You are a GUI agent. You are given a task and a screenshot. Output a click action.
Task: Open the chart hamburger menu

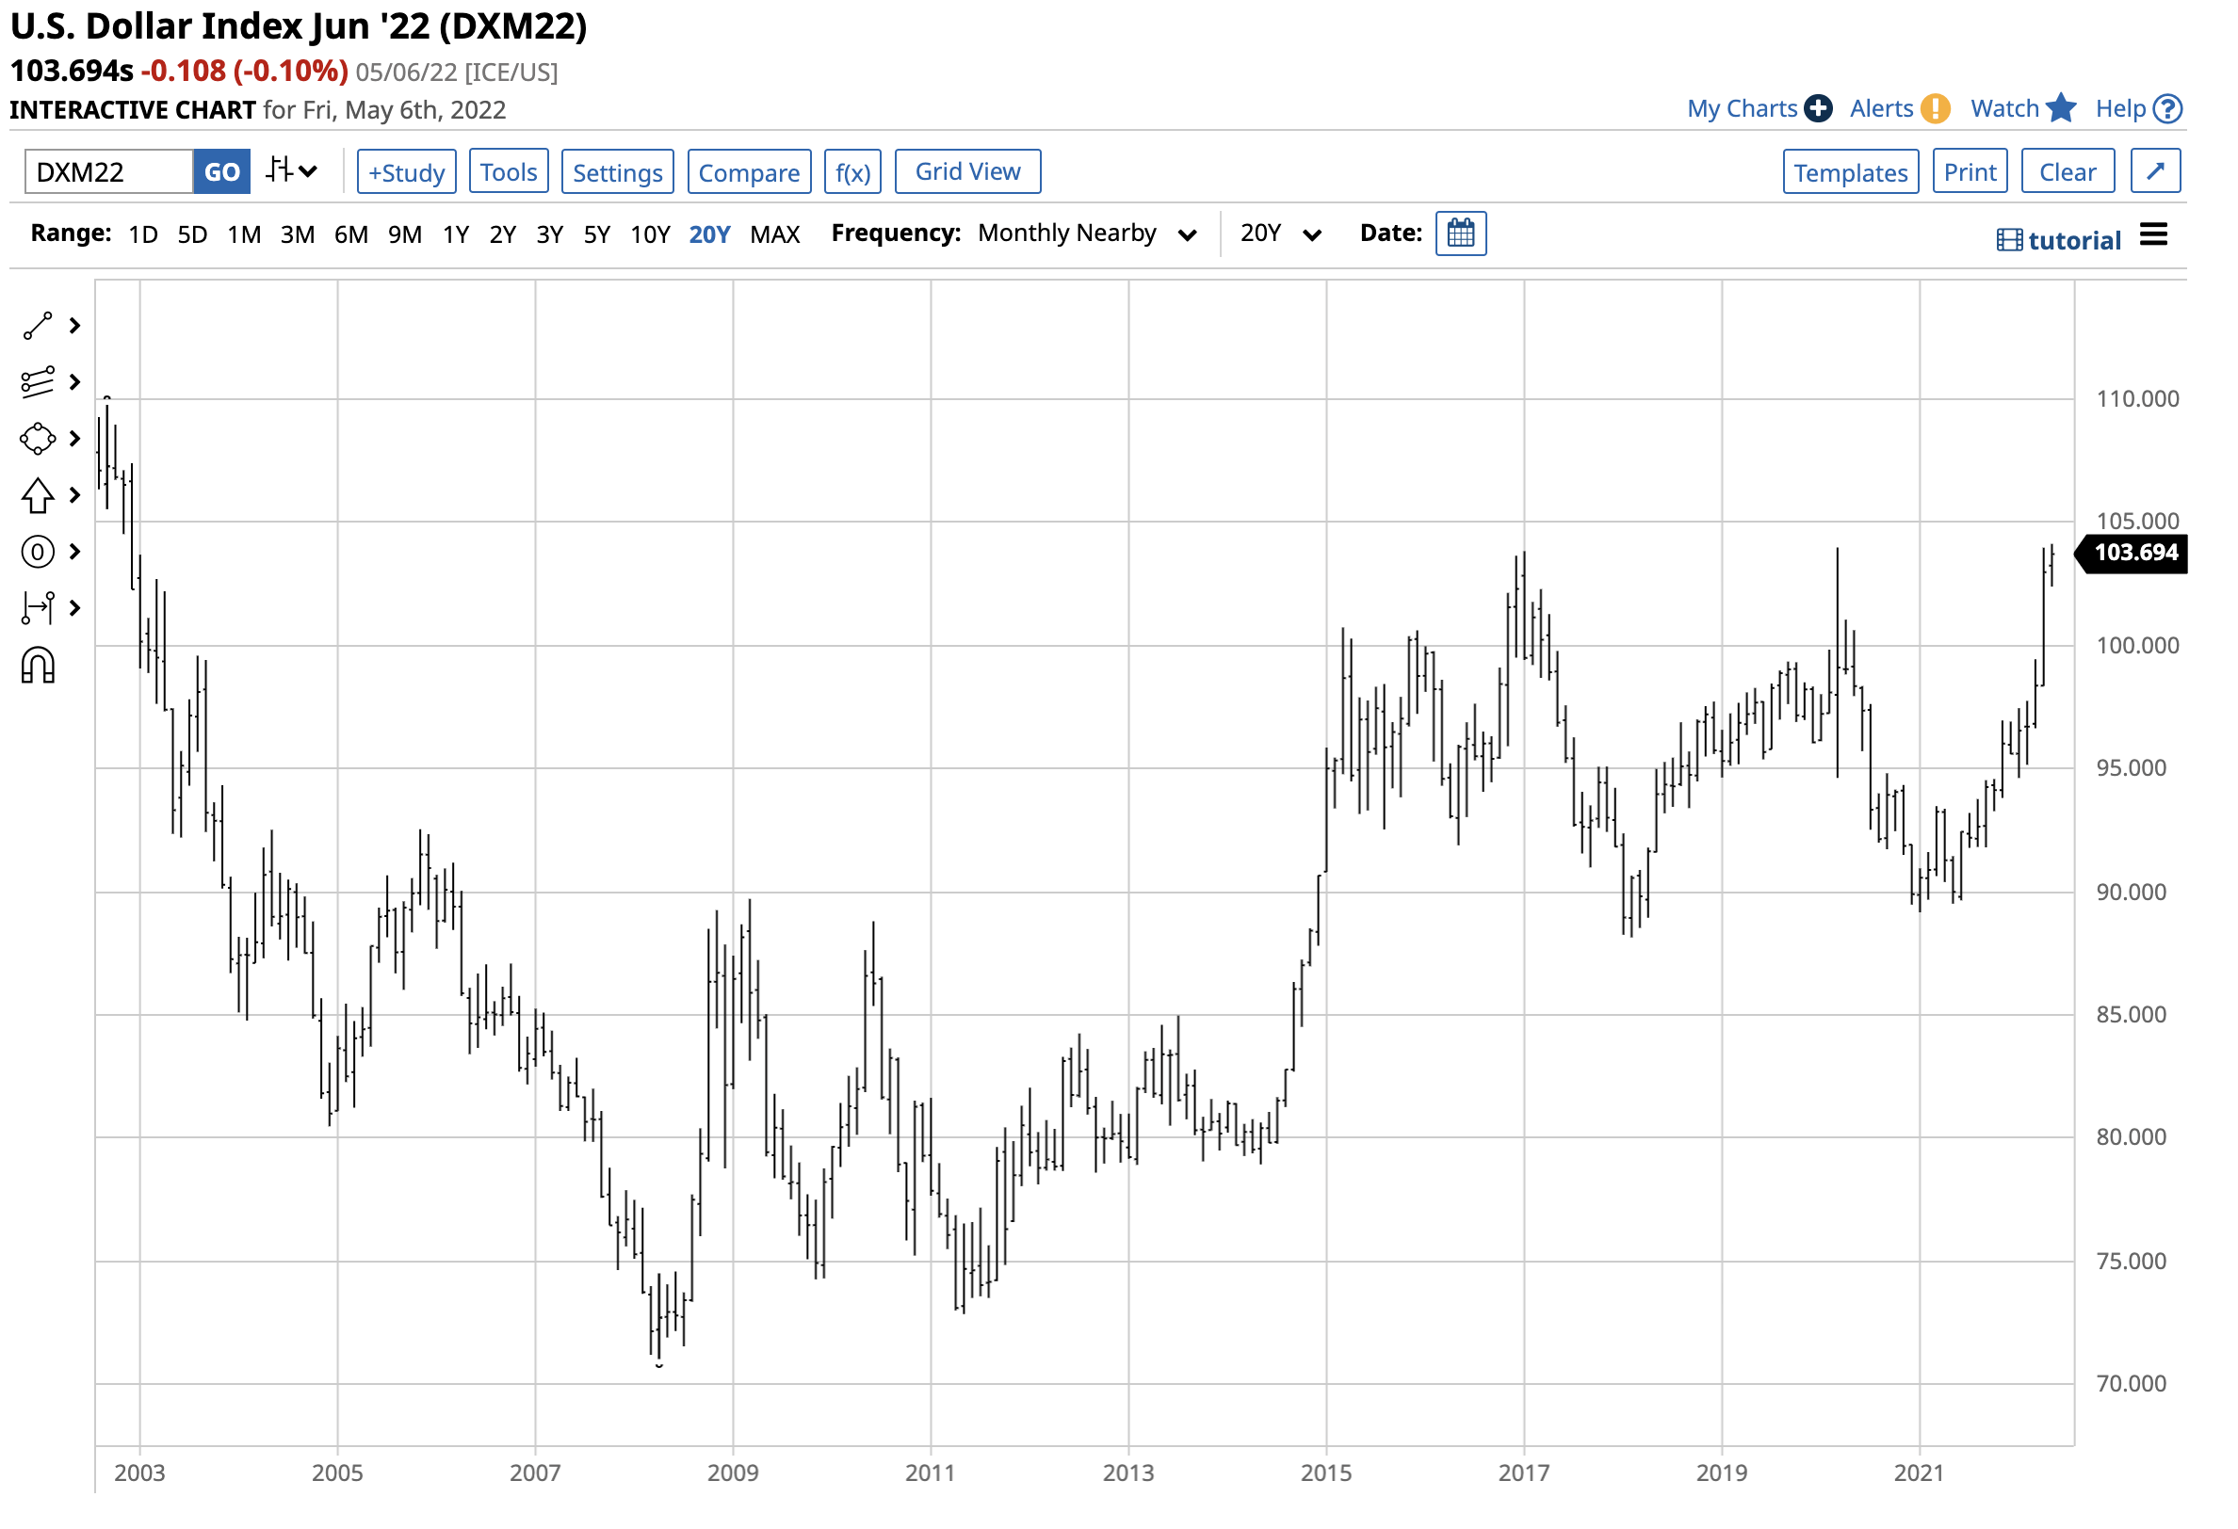pyautogui.click(x=2155, y=233)
